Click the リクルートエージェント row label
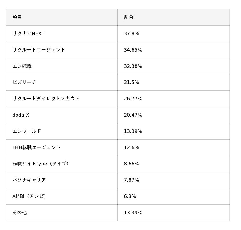 [x=39, y=50]
